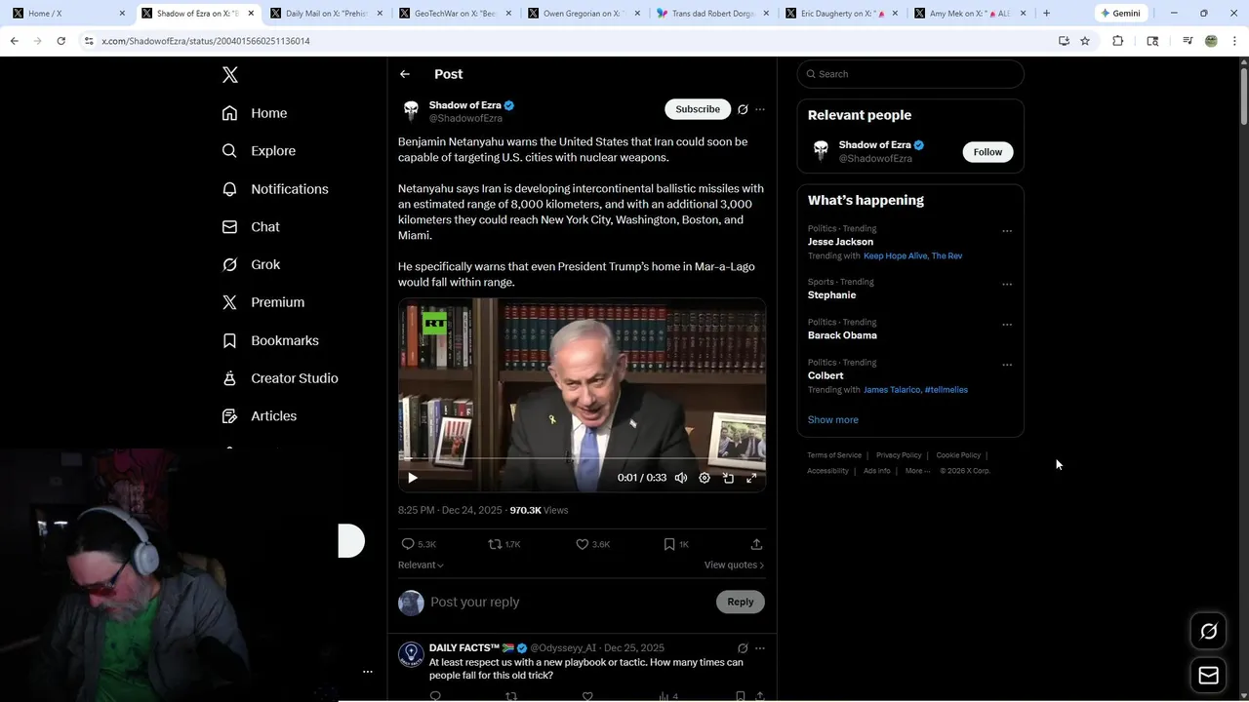This screenshot has height=702, width=1249.
Task: Open Barack Obama trending topic
Action: [x=842, y=335]
